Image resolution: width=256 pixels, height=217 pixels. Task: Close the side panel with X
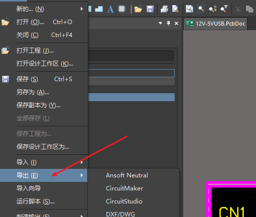176,24
